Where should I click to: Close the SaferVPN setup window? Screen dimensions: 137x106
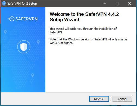(x=130, y=4)
